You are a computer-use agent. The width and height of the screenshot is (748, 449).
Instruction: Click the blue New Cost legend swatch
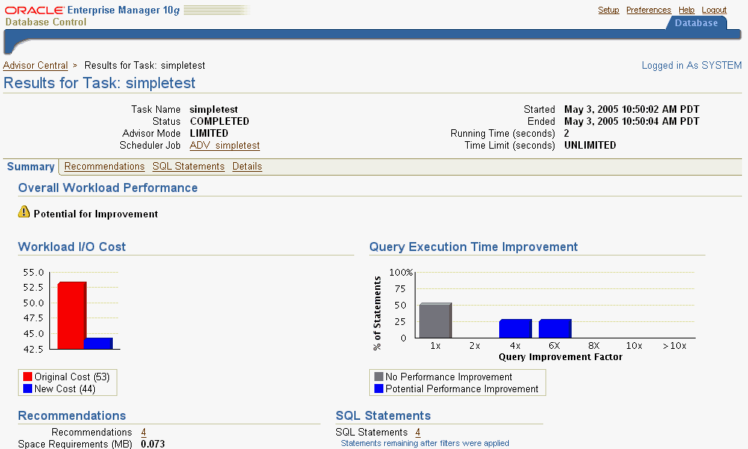(28, 389)
